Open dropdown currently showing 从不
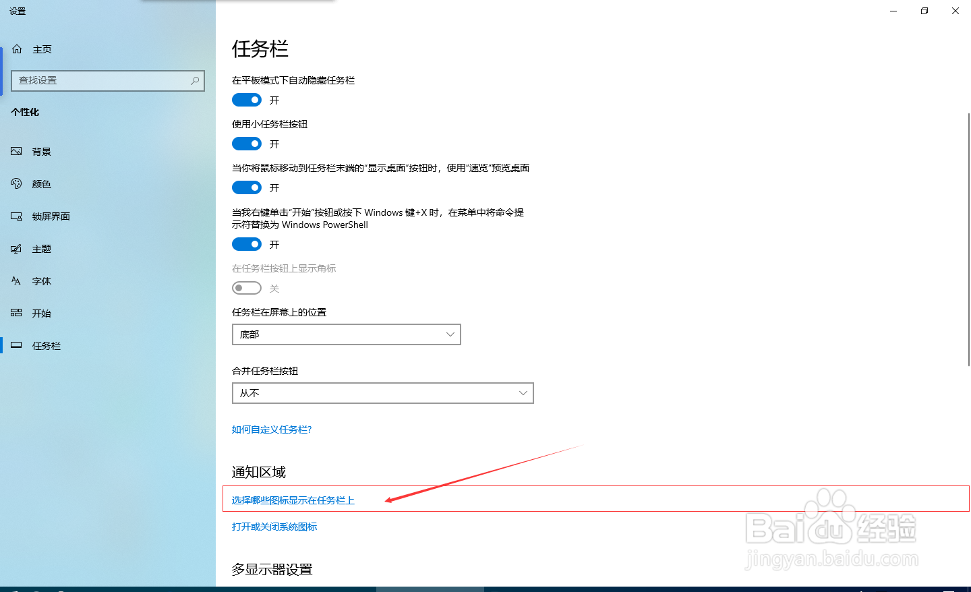Viewport: 971px width, 592px height. click(382, 392)
